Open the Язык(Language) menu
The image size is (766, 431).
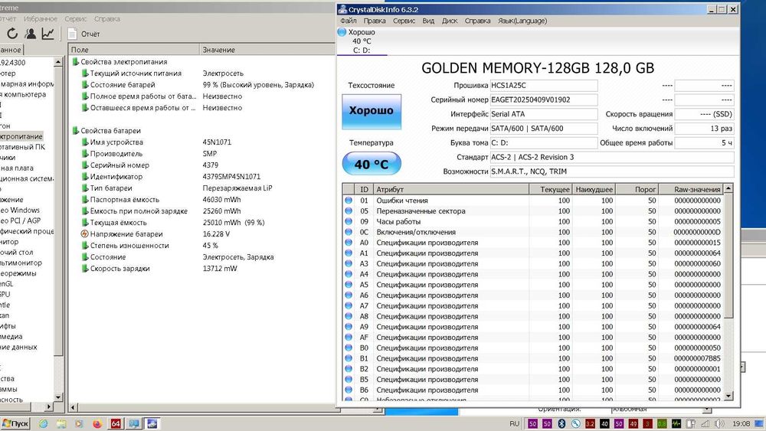coord(522,21)
